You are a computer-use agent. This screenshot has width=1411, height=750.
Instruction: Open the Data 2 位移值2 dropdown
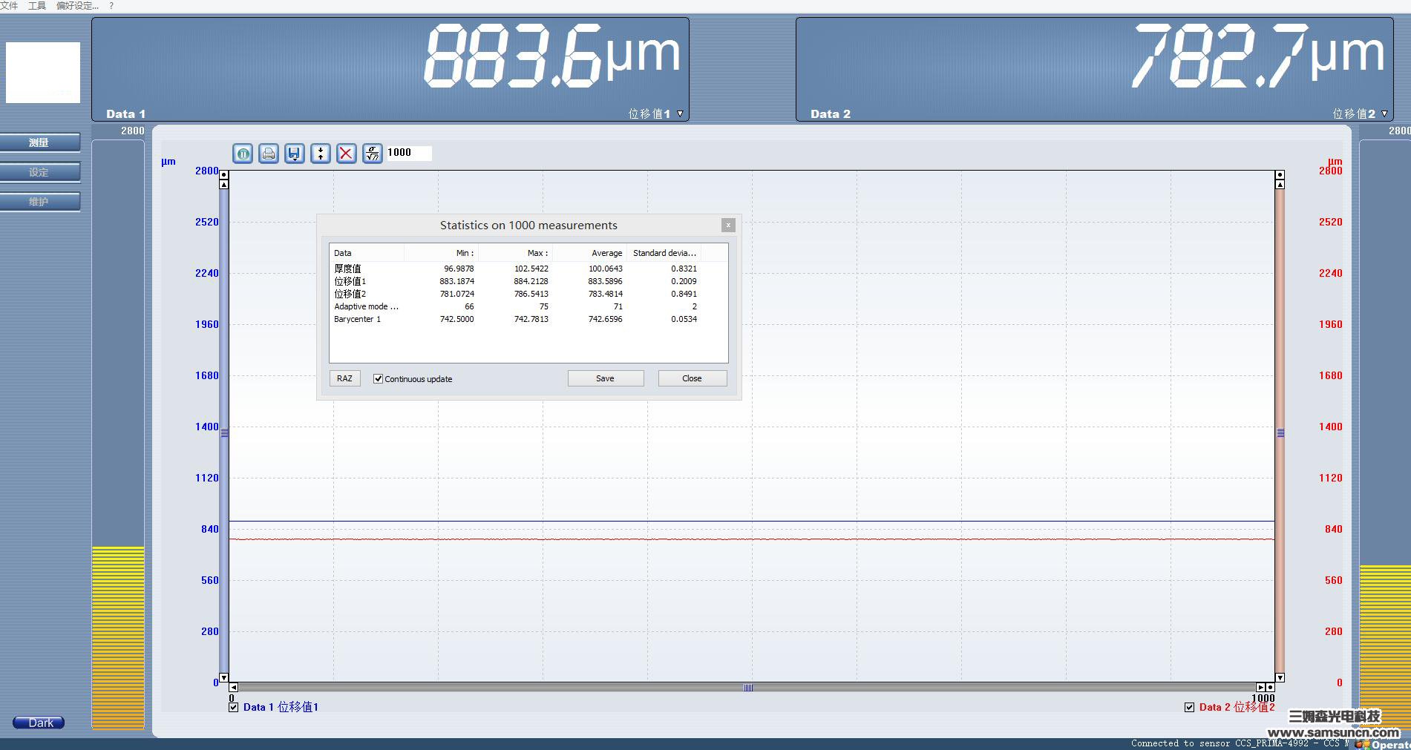1384,114
